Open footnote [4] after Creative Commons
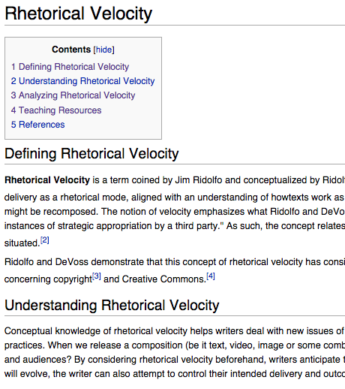 211,276
